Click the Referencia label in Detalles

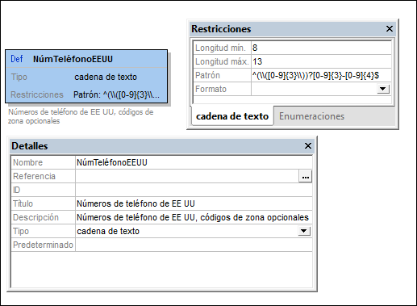pyautogui.click(x=34, y=176)
